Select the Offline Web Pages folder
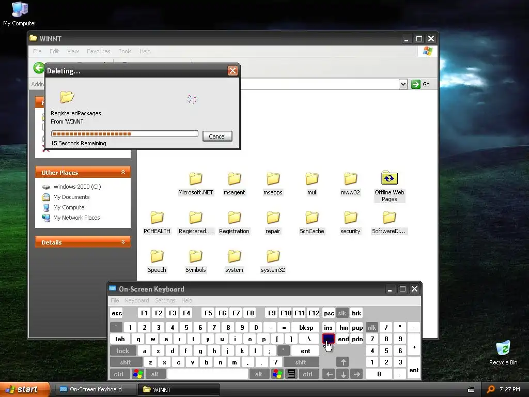 tap(390, 187)
